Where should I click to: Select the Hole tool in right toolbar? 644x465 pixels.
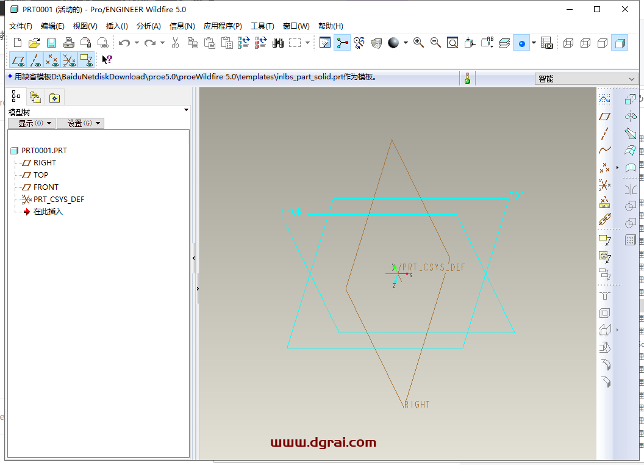coord(604,296)
